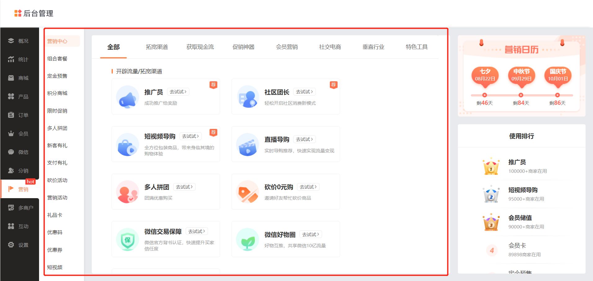Screen dimensions: 593x281
Task: Click the 砍价0元购 price tag icon
Action: pos(247,192)
